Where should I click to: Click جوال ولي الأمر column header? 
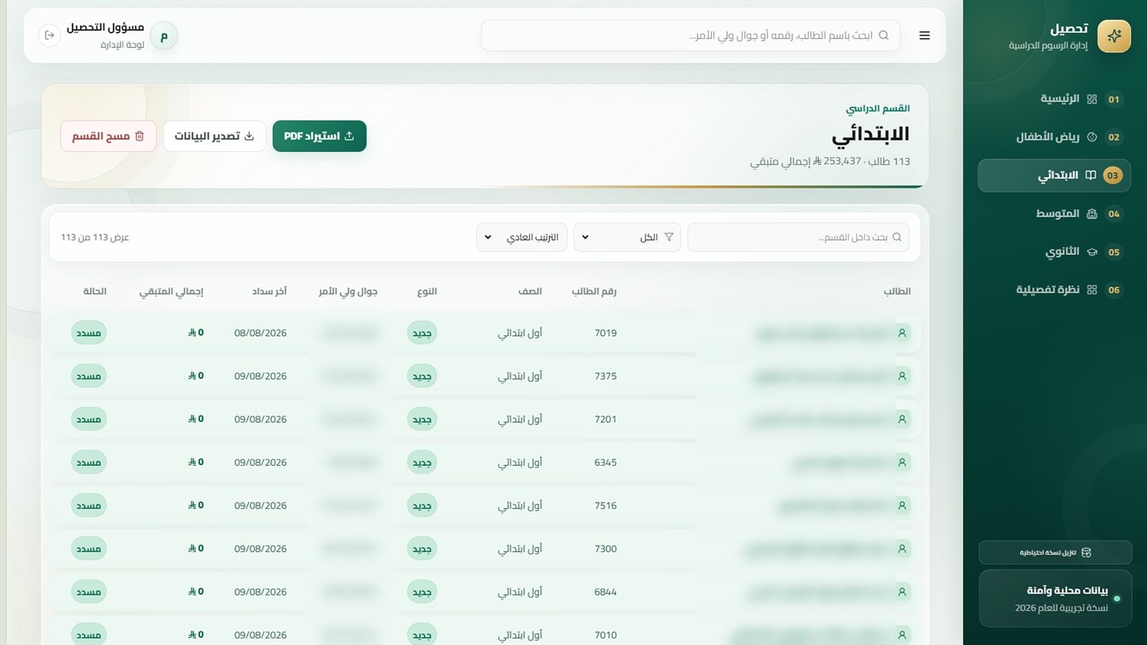pos(348,291)
